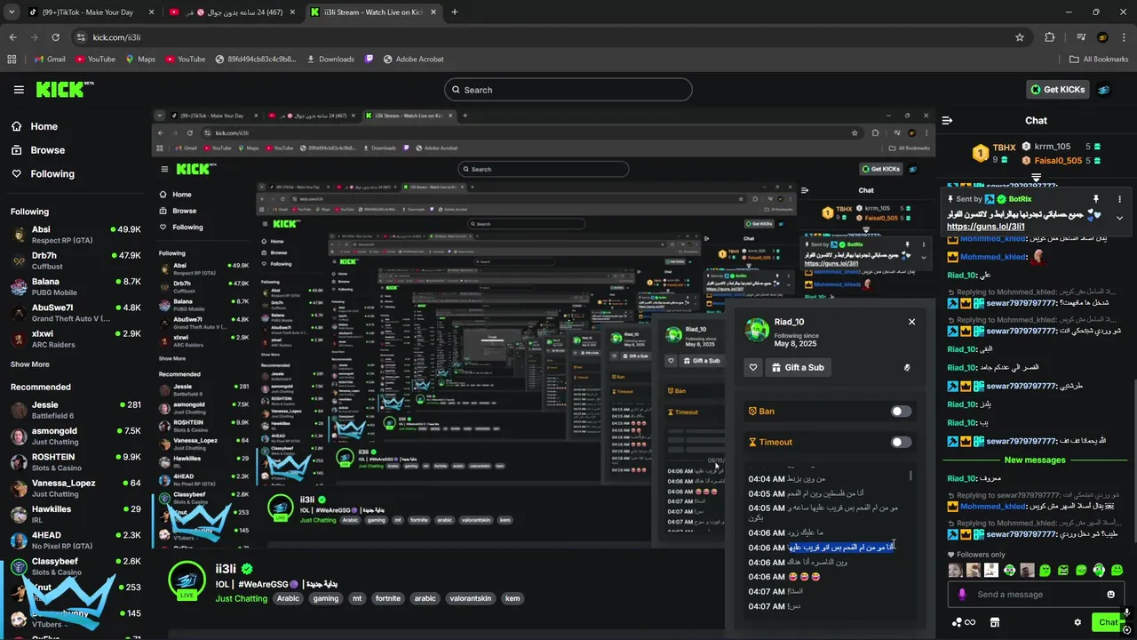Expand the pinned BotRix message chevron
This screenshot has width=1137, height=640.
[x=1119, y=218]
